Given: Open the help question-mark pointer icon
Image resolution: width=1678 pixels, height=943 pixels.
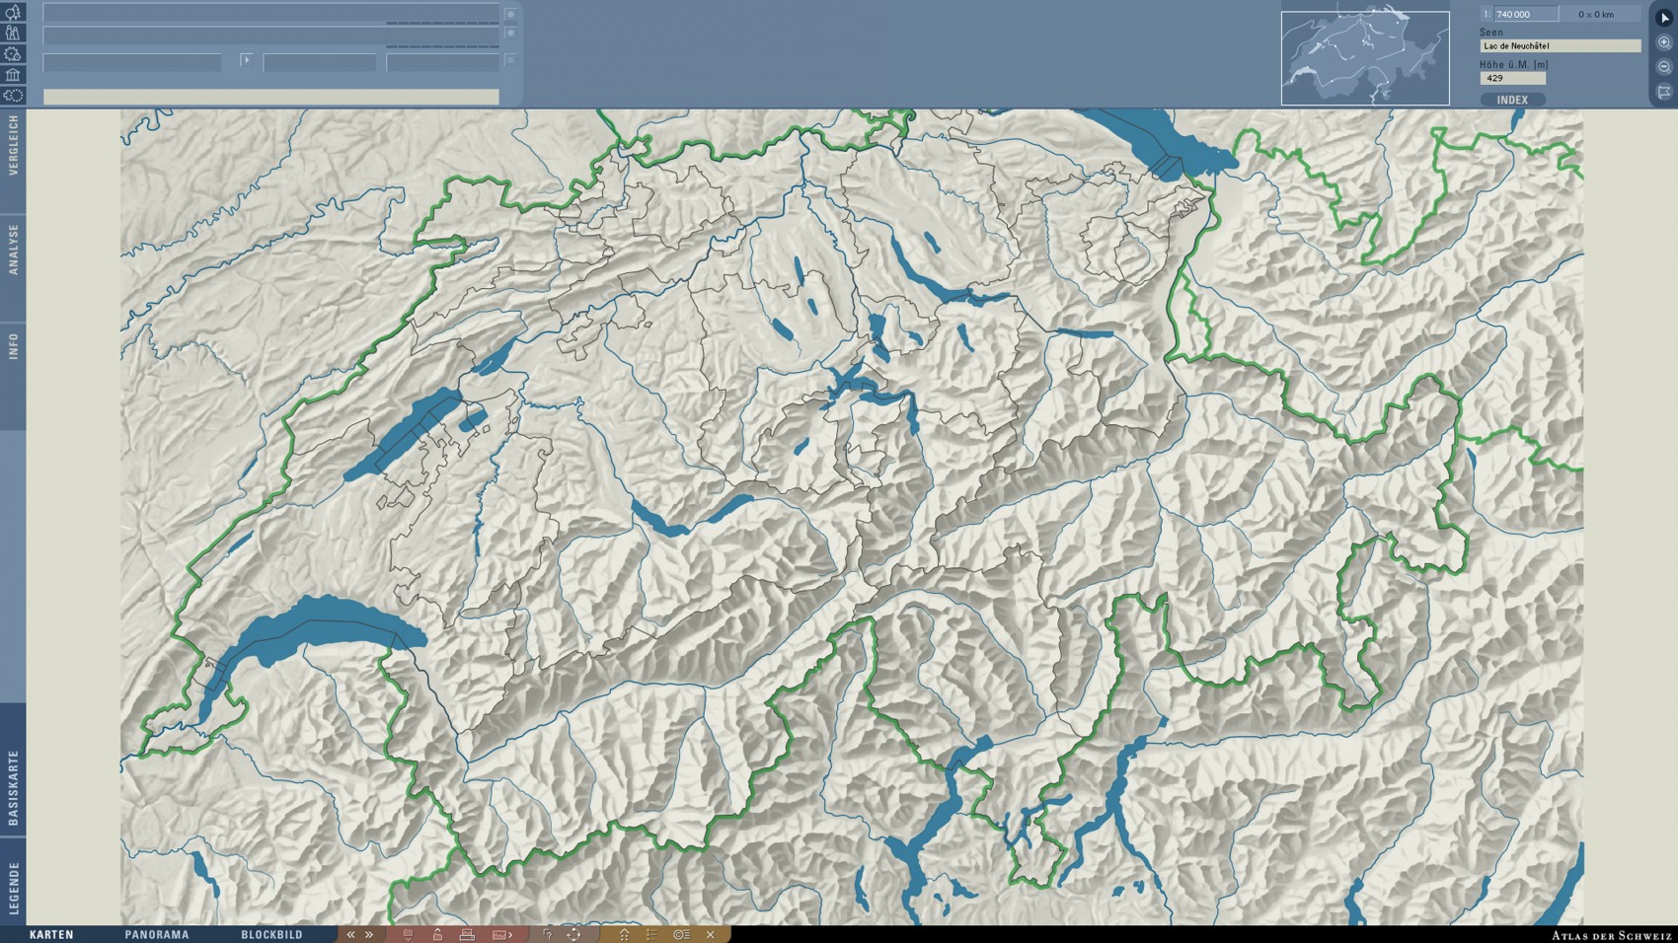Looking at the screenshot, I should [548, 934].
